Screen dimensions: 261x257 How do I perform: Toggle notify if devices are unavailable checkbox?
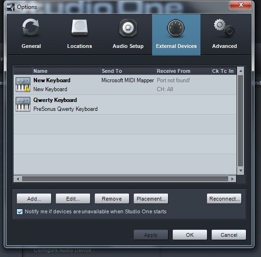click(20, 212)
